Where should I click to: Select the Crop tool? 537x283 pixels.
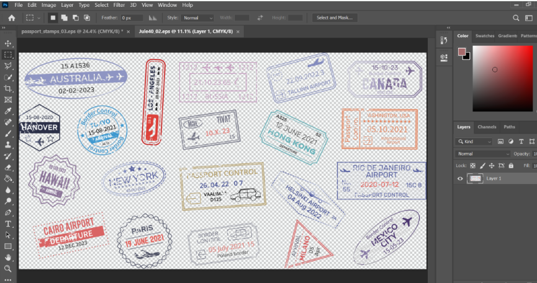[x=8, y=89]
